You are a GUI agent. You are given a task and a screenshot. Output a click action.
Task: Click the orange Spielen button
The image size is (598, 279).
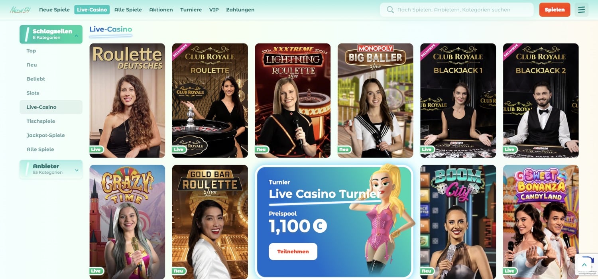pos(555,10)
